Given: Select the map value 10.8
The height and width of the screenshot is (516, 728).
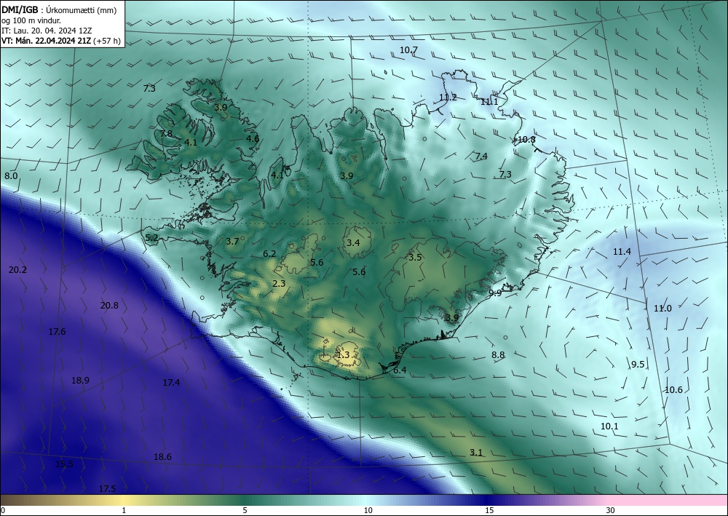Looking at the screenshot, I should coord(526,139).
